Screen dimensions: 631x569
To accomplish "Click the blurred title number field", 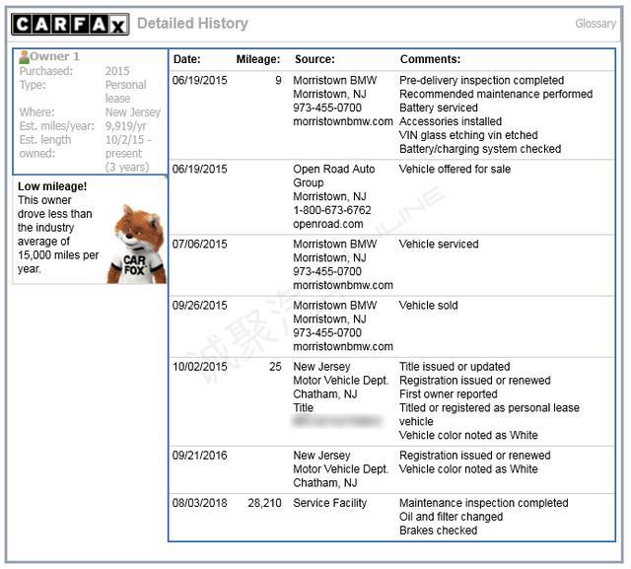I will pos(337,421).
